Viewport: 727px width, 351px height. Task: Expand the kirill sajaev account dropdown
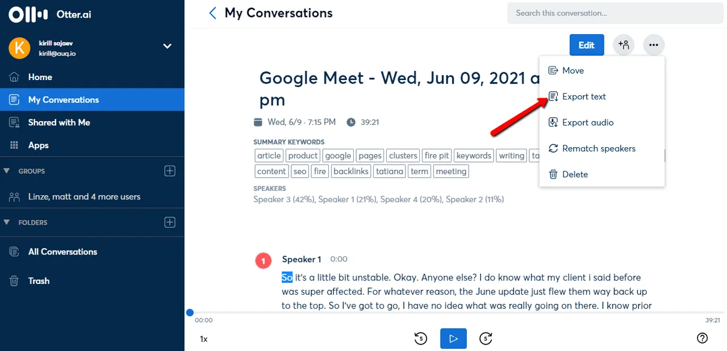[x=167, y=47]
